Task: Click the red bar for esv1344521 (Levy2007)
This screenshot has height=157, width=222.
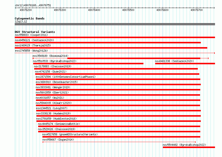Action: coord(118,111)
